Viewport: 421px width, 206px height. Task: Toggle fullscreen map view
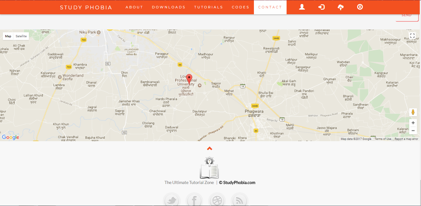[x=412, y=36]
